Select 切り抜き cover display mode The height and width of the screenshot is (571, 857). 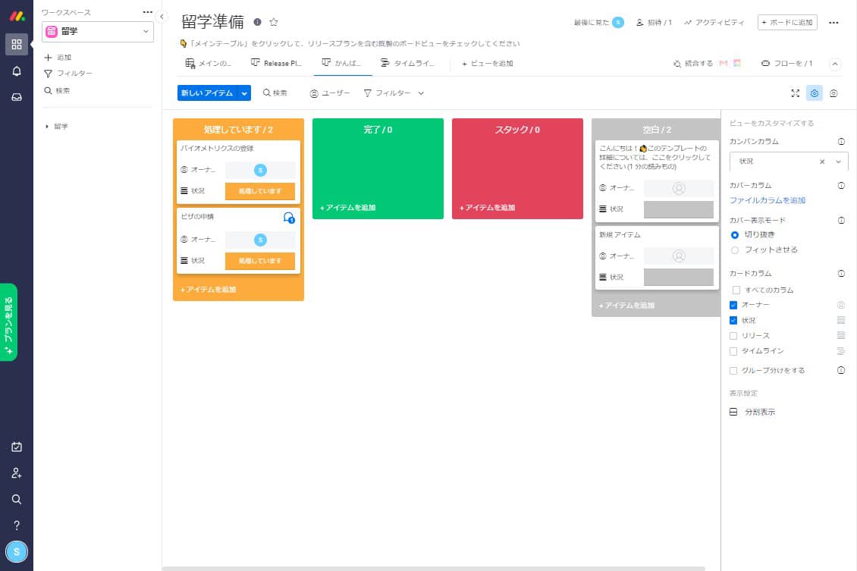[735, 235]
